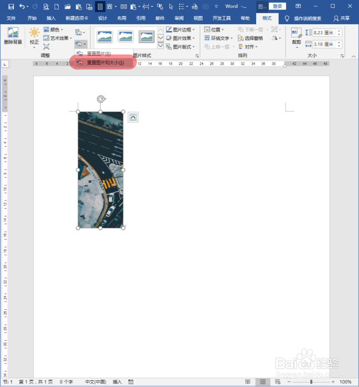This screenshot has width=359, height=387.
Task: Click the Remove Background (删除背景) button
Action: [13, 36]
